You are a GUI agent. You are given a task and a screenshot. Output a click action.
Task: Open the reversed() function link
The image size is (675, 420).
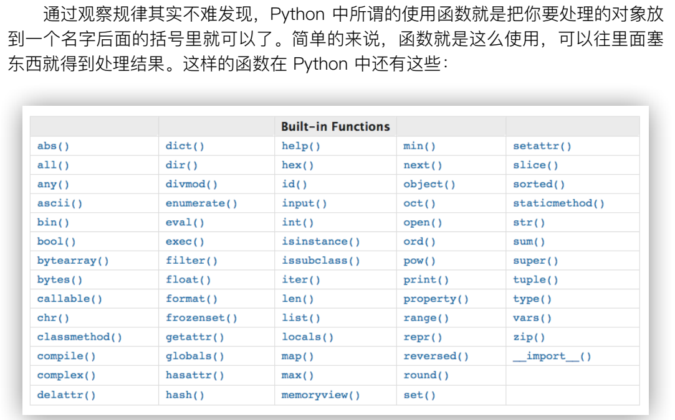click(x=436, y=357)
